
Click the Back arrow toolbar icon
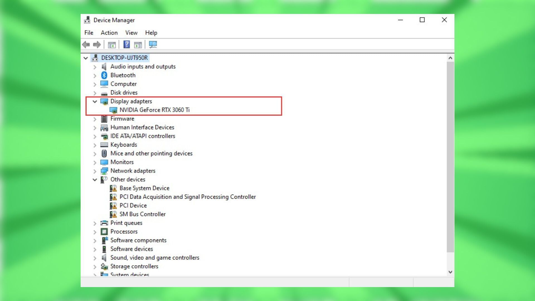[86, 45]
